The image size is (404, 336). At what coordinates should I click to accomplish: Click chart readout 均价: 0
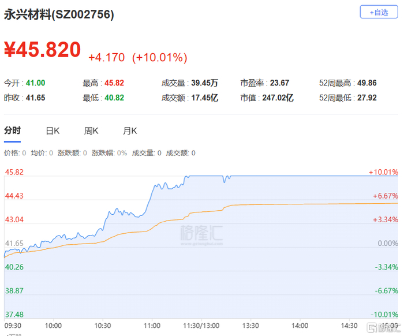pos(42,153)
